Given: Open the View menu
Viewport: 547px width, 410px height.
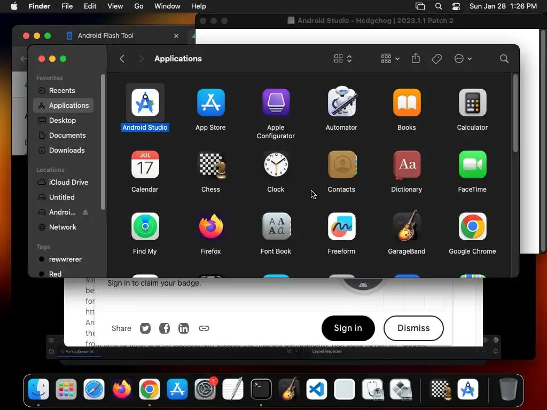Looking at the screenshot, I should [x=115, y=6].
